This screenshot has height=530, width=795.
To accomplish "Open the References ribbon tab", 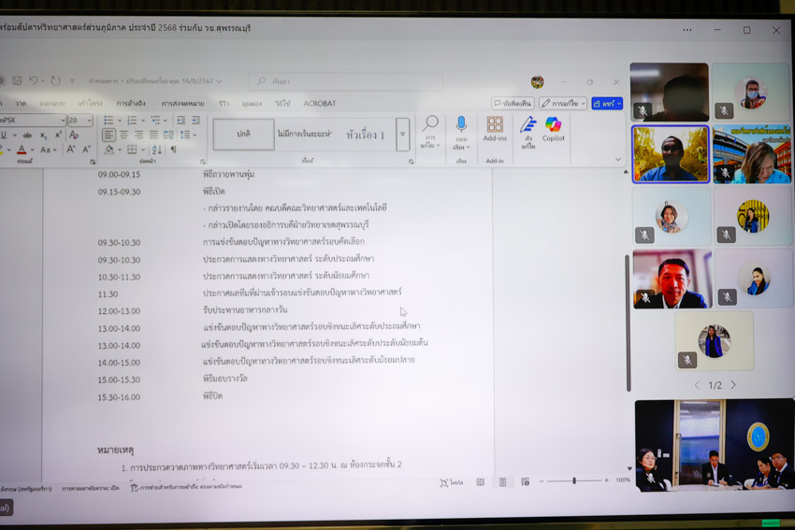I will pos(131,104).
